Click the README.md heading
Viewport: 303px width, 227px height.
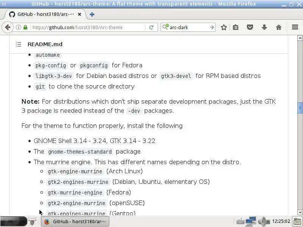pos(45,44)
